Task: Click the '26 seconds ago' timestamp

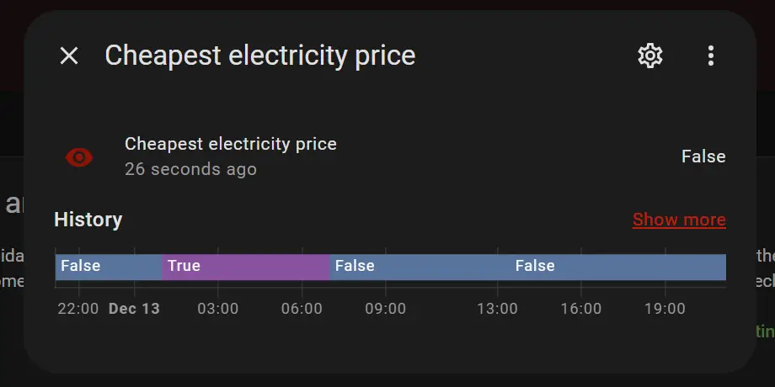Action: (190, 169)
